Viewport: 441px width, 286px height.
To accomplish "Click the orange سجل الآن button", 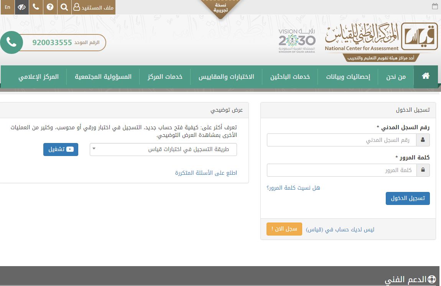I will point(284,229).
